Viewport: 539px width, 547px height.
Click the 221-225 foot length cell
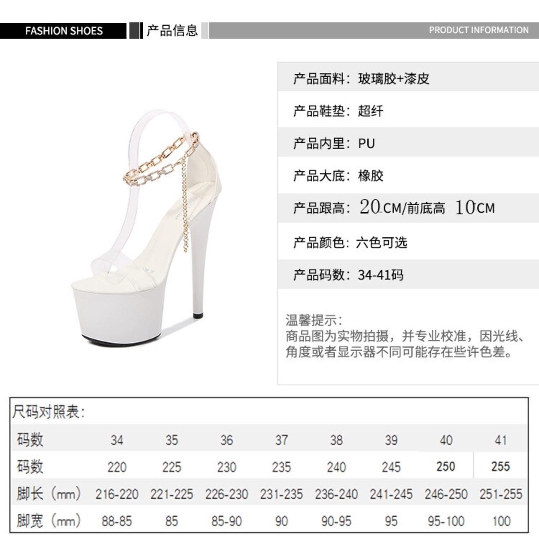click(x=171, y=494)
